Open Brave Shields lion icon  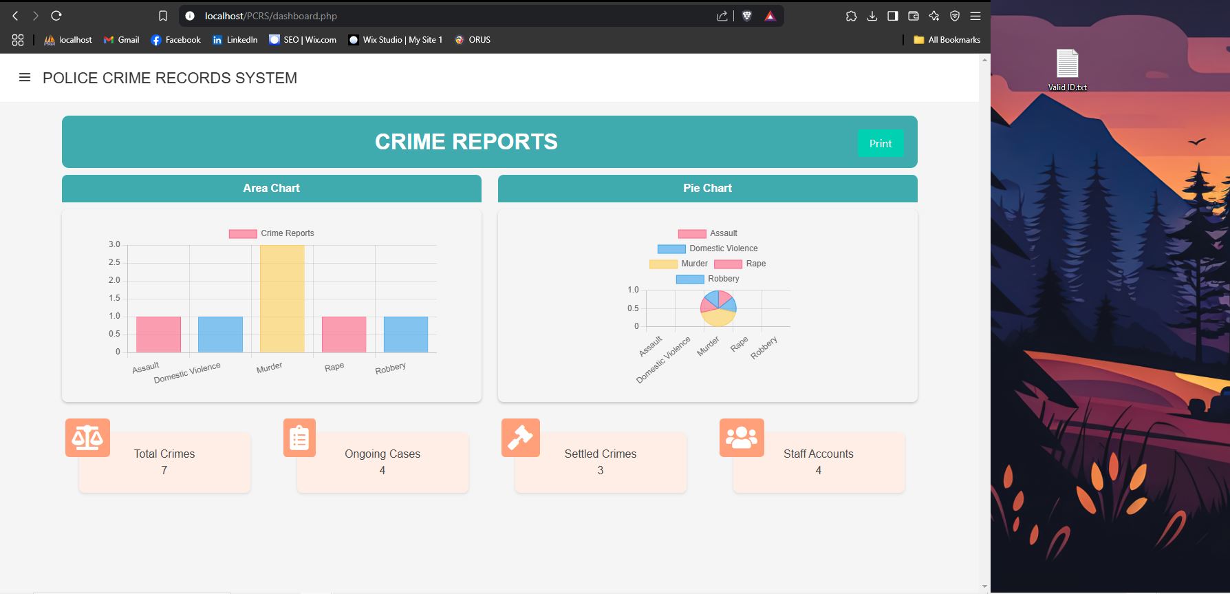tap(747, 16)
